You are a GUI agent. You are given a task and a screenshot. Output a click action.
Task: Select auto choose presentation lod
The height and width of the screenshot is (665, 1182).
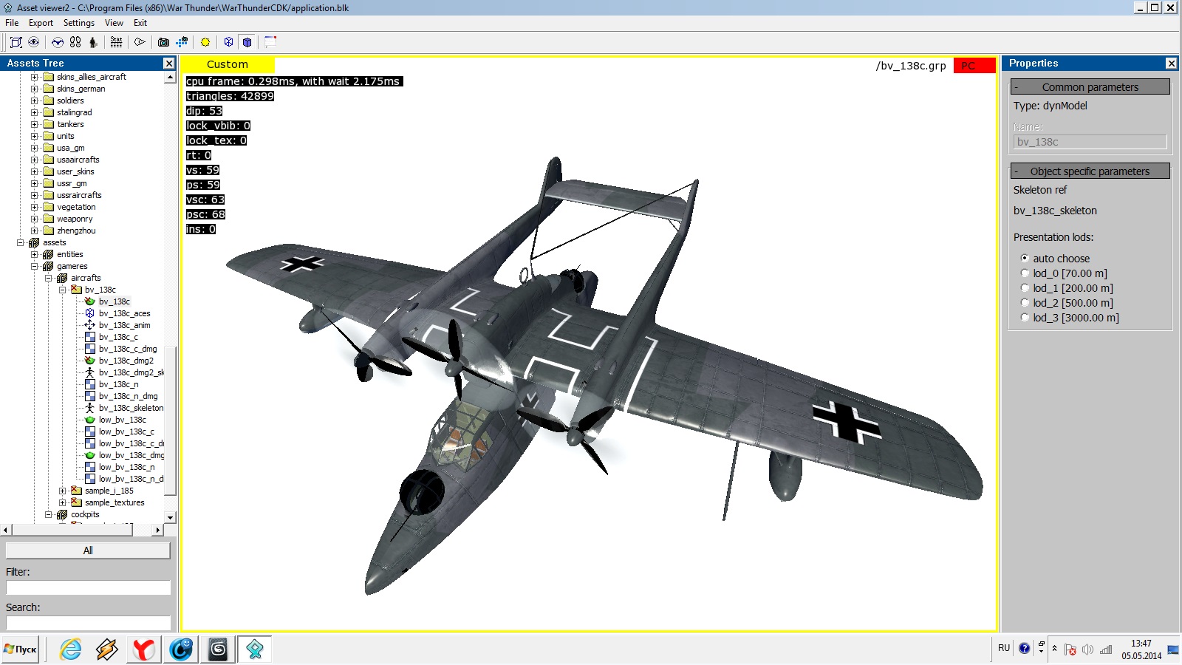click(1025, 258)
